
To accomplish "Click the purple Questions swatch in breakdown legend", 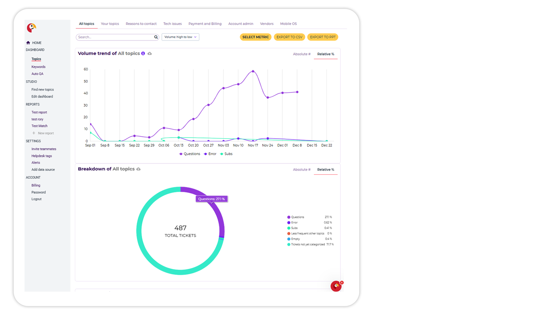I will pyautogui.click(x=289, y=217).
